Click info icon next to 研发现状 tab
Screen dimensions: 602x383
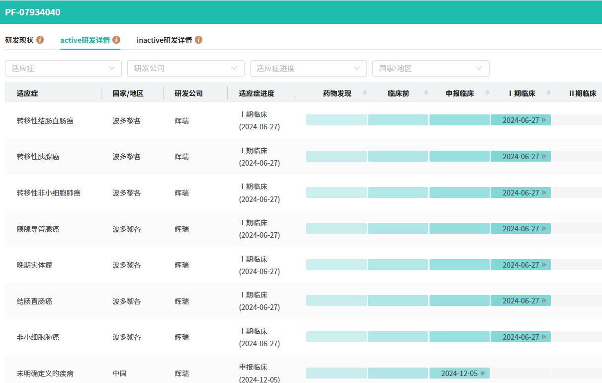pyautogui.click(x=40, y=40)
